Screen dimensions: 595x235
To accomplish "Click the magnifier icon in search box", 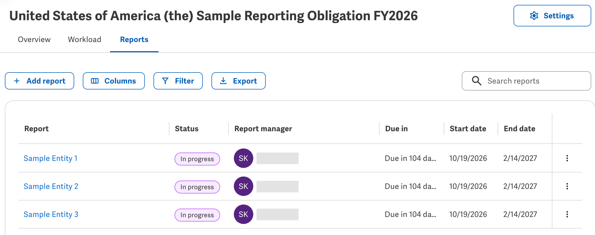I will coord(477,81).
